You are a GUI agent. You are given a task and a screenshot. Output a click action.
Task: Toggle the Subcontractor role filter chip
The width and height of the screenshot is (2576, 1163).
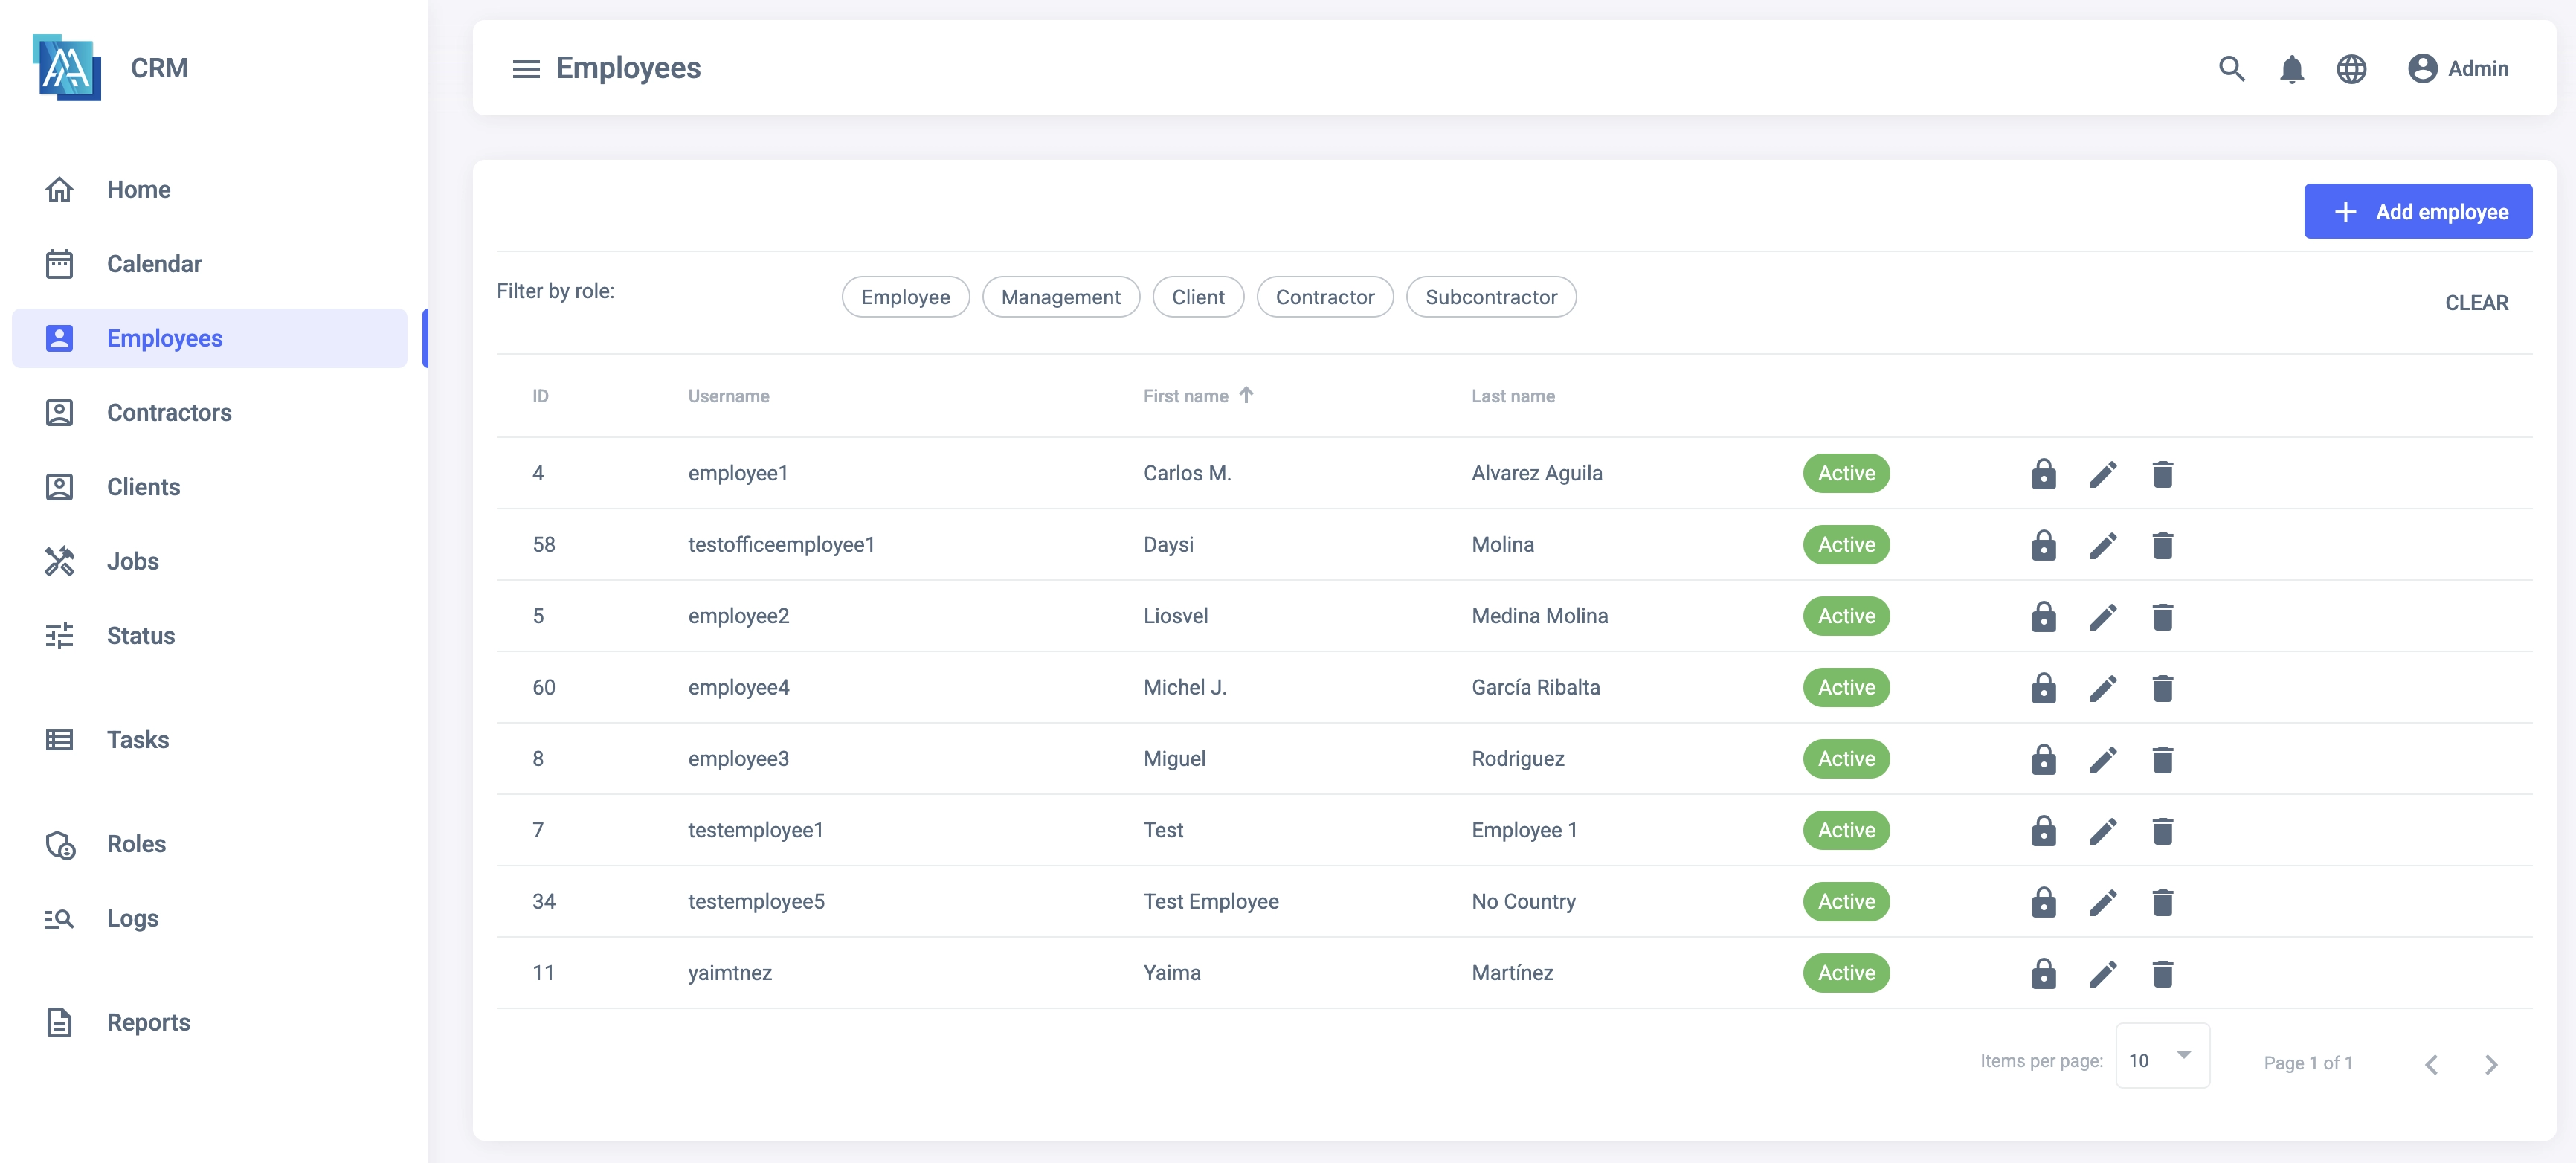coord(1490,297)
